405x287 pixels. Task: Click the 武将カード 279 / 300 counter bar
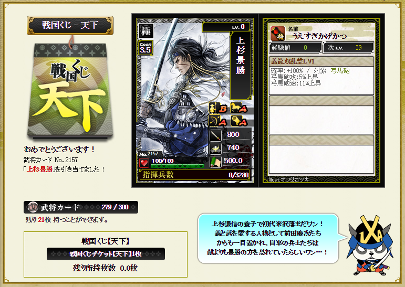coord(80,207)
